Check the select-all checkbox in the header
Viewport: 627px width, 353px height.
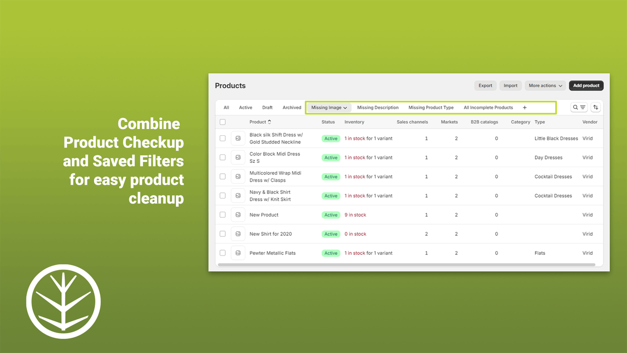pos(222,122)
